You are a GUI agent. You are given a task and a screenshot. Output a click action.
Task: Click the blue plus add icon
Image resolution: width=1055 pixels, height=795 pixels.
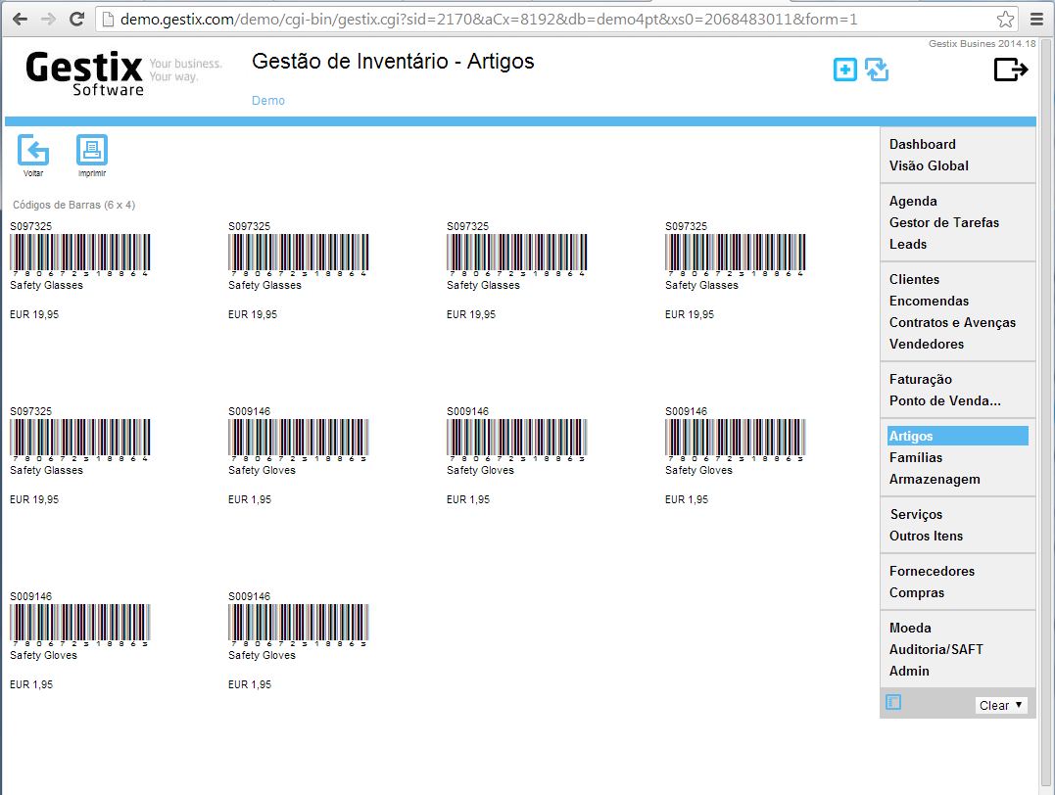pos(845,70)
